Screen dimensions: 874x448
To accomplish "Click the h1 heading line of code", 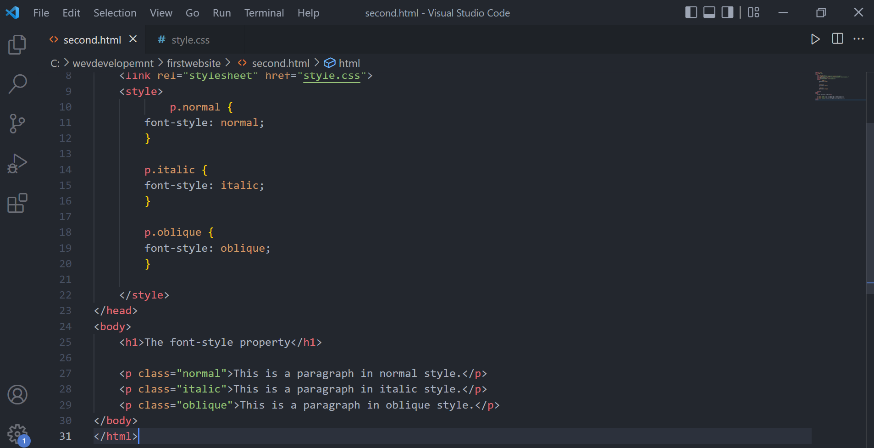I will [x=221, y=342].
